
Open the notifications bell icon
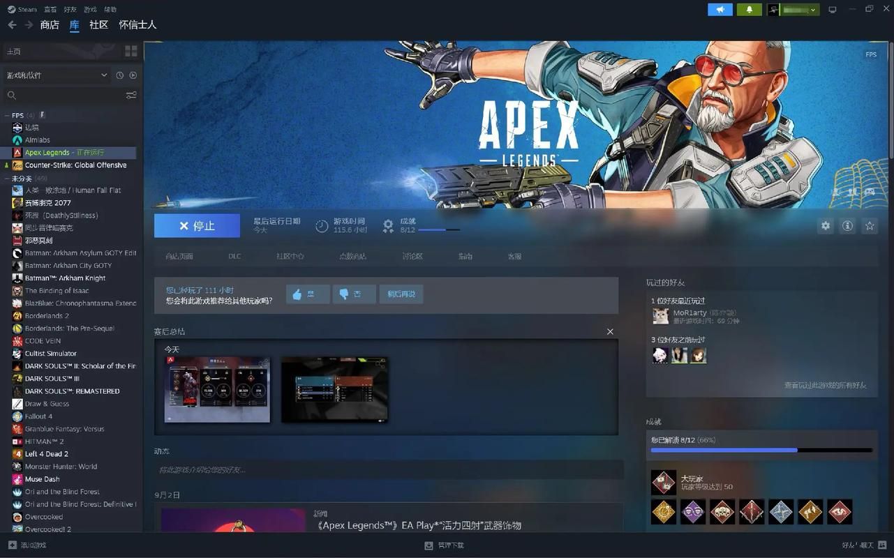750,10
